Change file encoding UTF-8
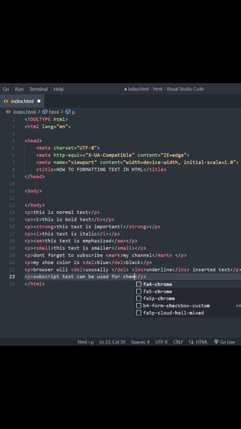The width and height of the screenshot is (241, 429). tap(161, 342)
